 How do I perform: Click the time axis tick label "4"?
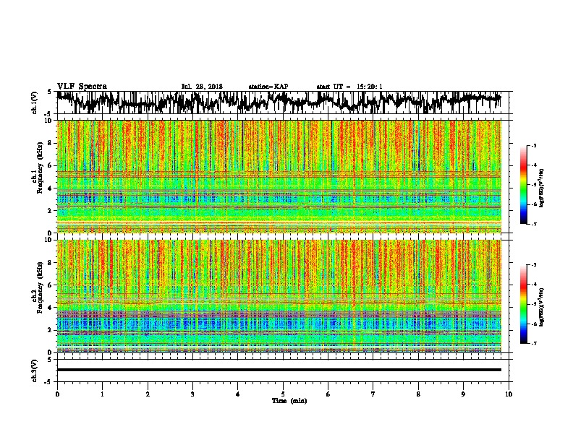(238, 394)
